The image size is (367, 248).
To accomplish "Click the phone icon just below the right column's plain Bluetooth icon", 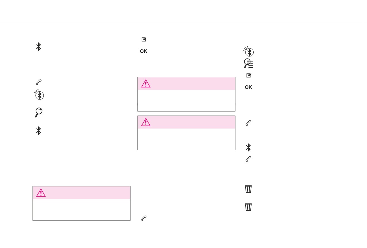I will [x=248, y=159].
